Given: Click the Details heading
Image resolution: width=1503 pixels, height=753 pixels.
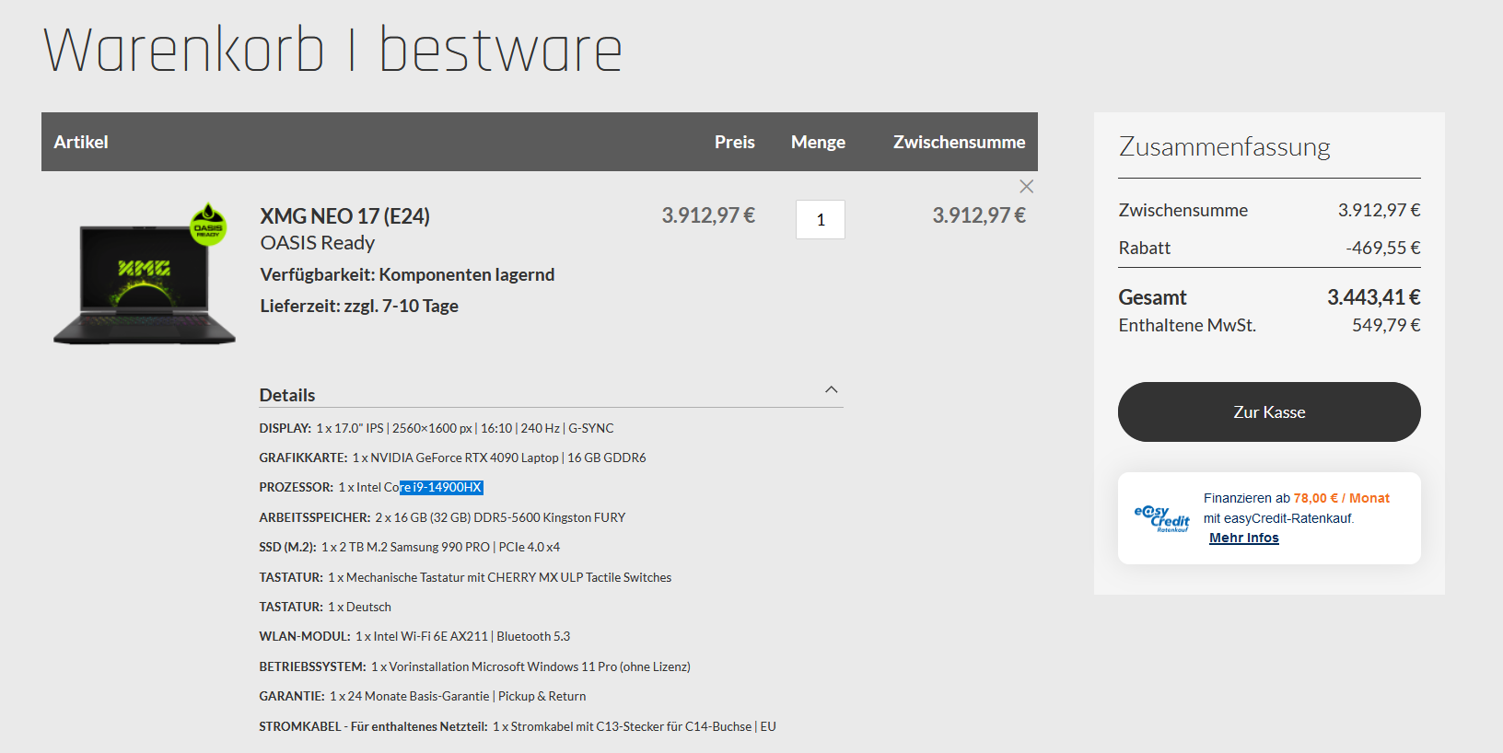Looking at the screenshot, I should click(x=287, y=395).
